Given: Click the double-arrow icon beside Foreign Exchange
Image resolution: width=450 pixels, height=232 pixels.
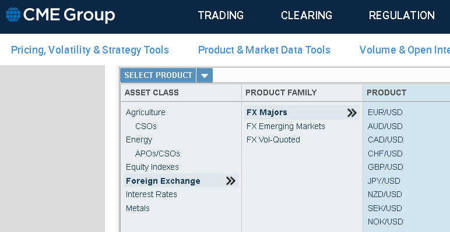Looking at the screenshot, I should point(230,181).
